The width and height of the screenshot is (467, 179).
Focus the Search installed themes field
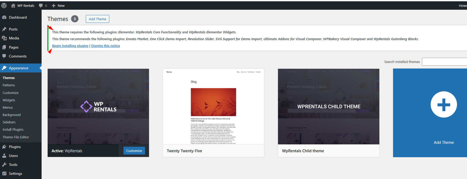tap(444, 62)
